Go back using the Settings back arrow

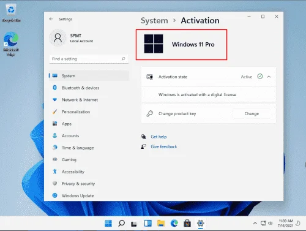51,19
